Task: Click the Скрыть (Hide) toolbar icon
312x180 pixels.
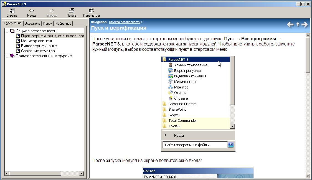Action: (x=12, y=12)
